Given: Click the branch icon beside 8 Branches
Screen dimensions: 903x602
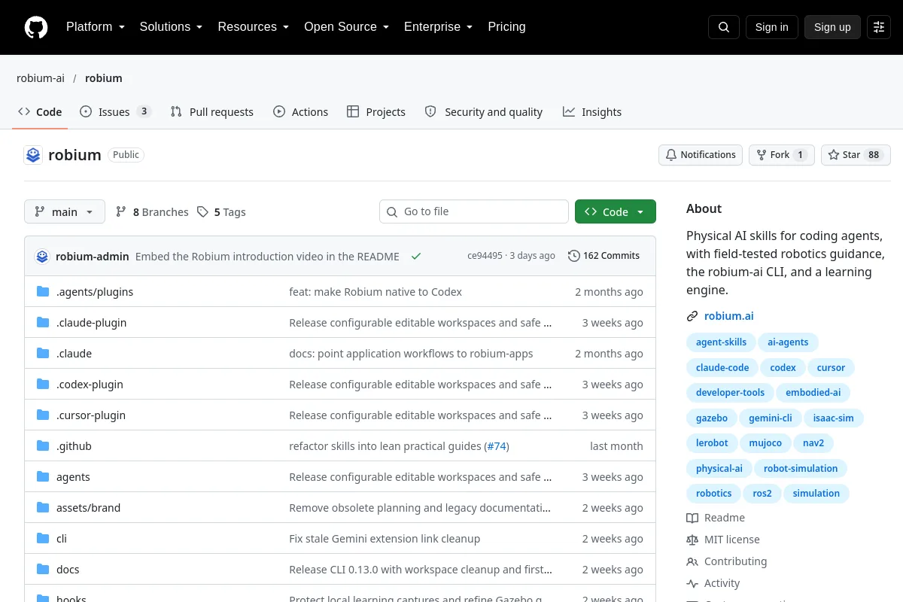Looking at the screenshot, I should point(121,212).
